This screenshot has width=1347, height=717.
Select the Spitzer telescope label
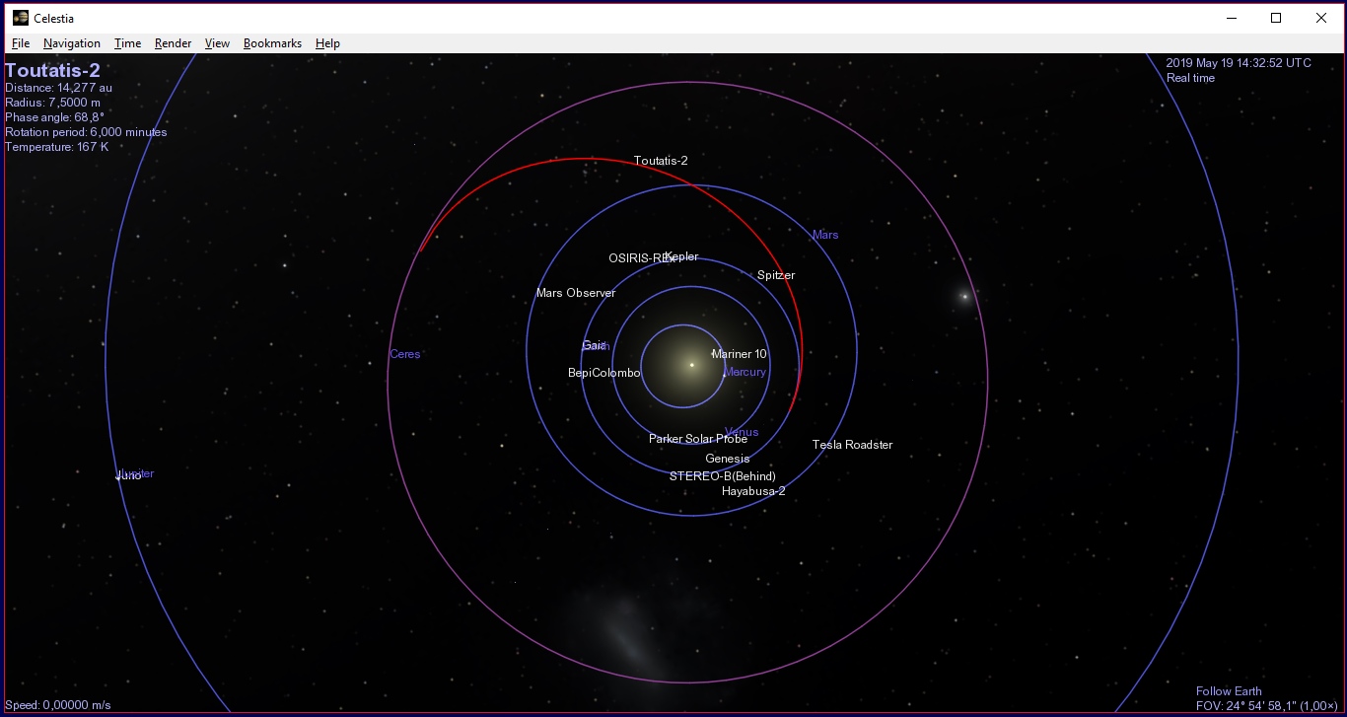coord(776,275)
